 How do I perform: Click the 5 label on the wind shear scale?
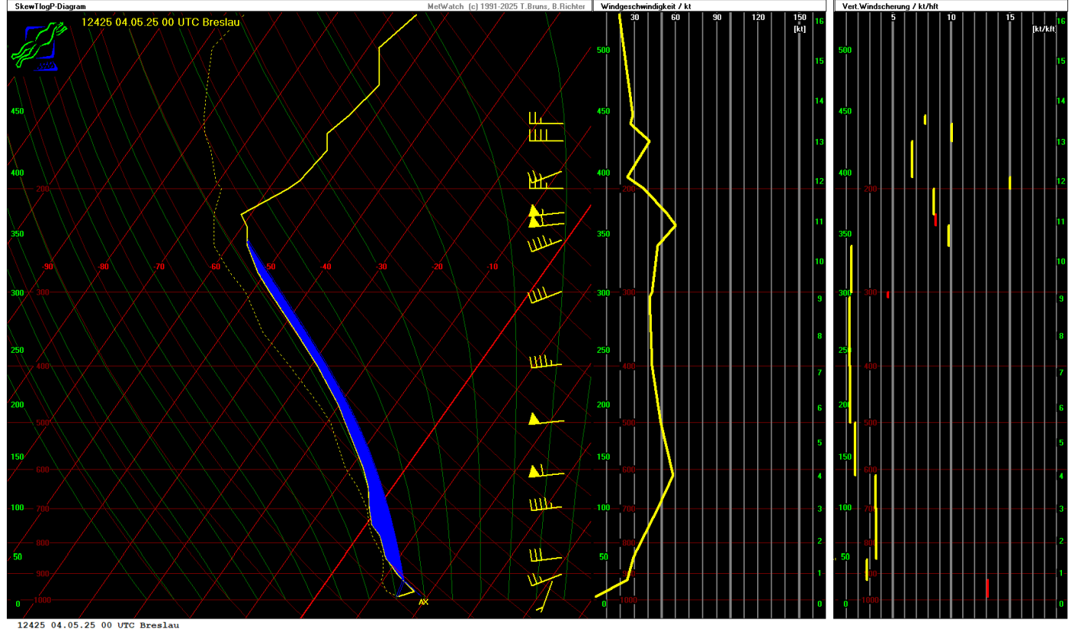click(x=893, y=18)
